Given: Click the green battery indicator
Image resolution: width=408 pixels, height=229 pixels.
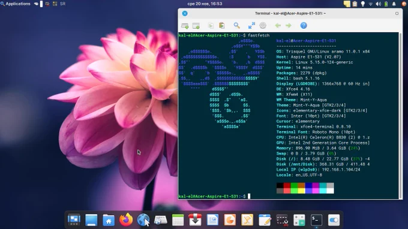Looking at the screenshot, I should 386,4.
